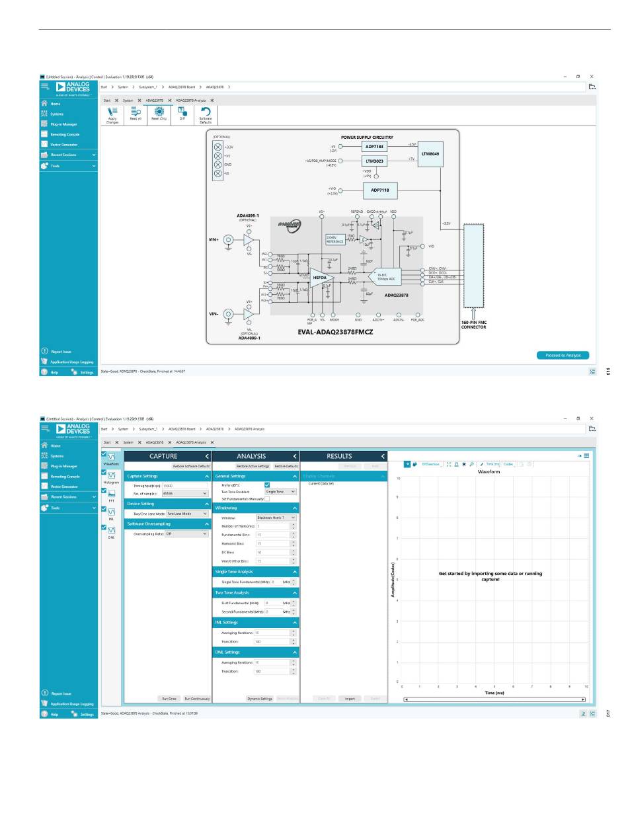Click Restore Active Settings in ANALYSIS
628x825 pixels.
click(x=253, y=466)
